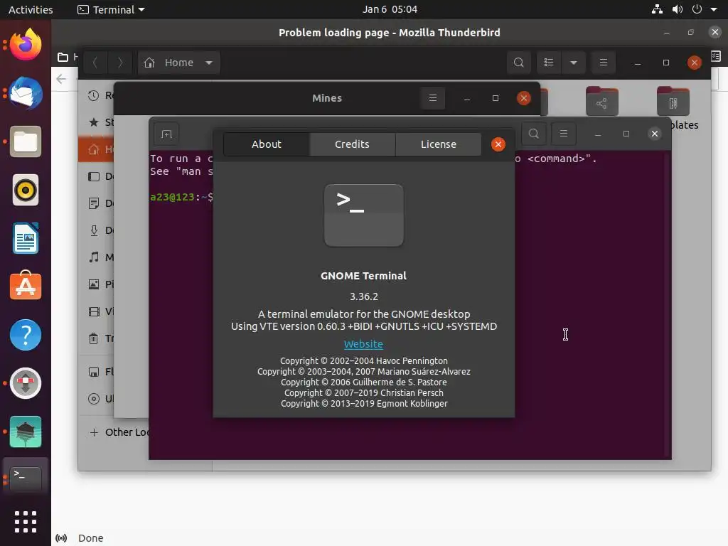Search in the Files window
Viewport: 728px width, 546px height.
point(518,63)
